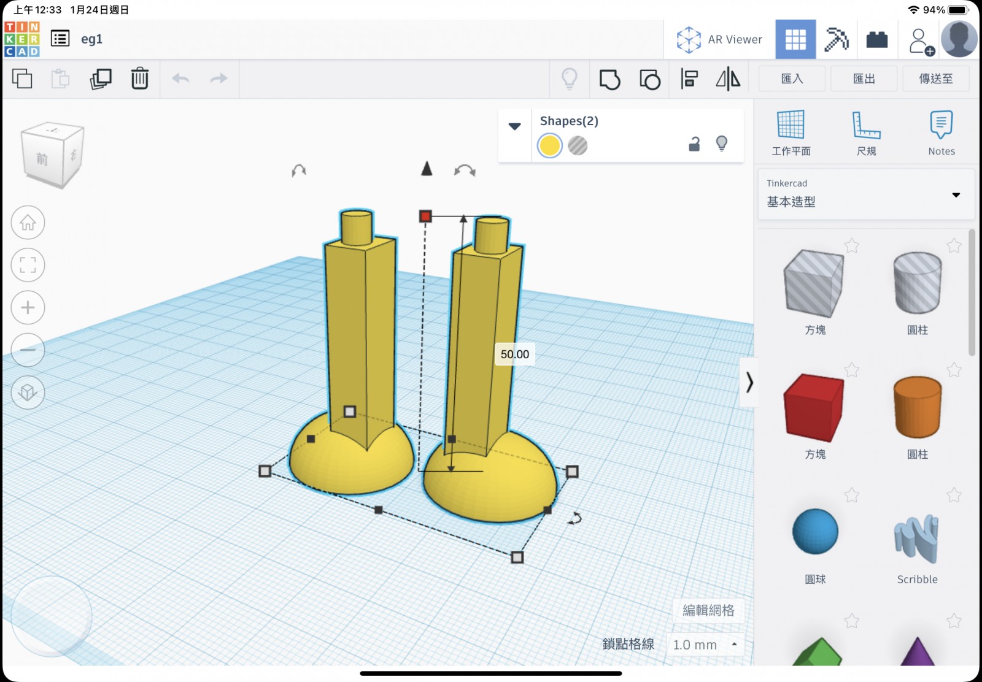The width and height of the screenshot is (982, 682).
Task: Invite collaborator with add person icon
Action: [921, 42]
